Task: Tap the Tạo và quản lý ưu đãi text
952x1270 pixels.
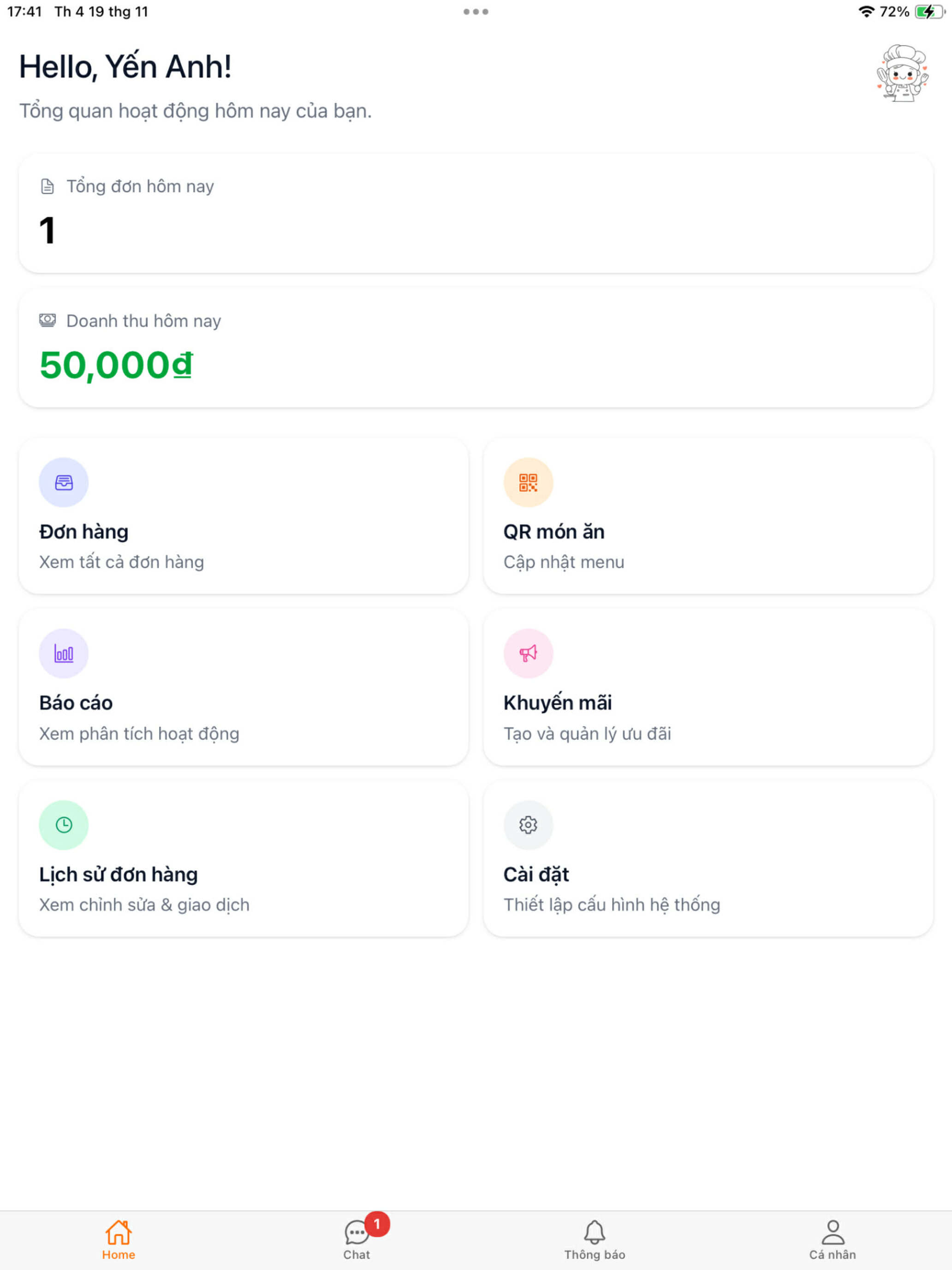Action: tap(587, 733)
